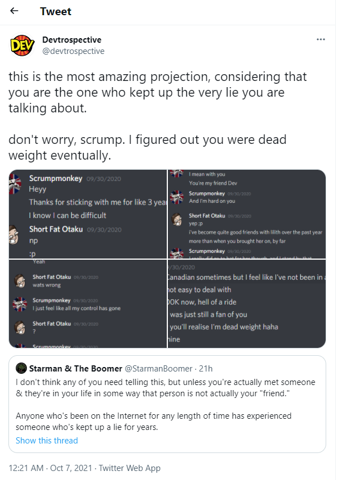
Task: Open the 'Twitter Web App' source label
Action: tap(129, 468)
